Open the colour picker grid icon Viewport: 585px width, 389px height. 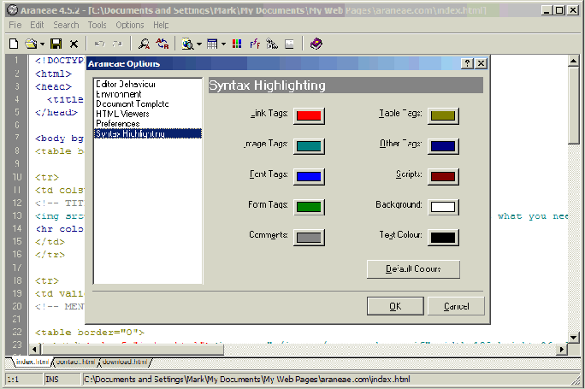pyautogui.click(x=237, y=44)
